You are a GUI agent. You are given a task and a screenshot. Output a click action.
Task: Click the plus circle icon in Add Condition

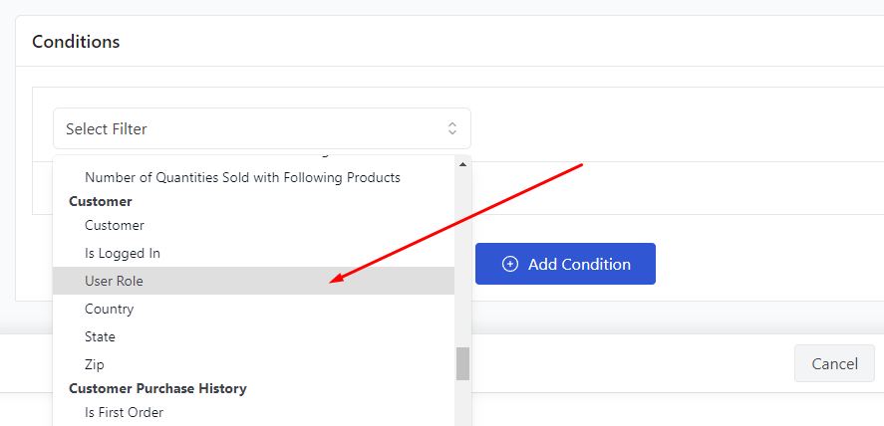[x=509, y=264]
